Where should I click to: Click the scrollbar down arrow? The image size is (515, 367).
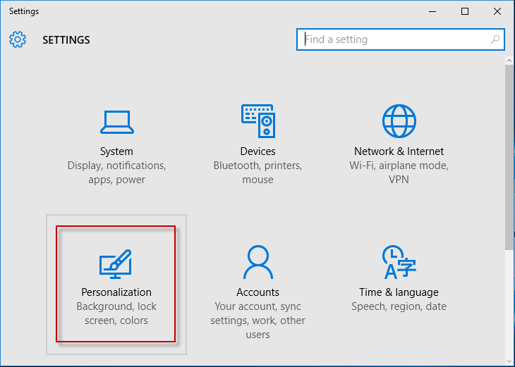(x=509, y=362)
